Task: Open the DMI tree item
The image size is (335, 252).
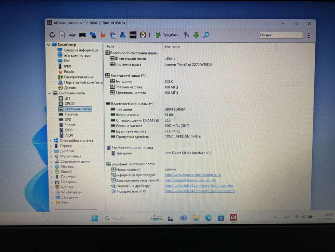Action: tap(64, 61)
